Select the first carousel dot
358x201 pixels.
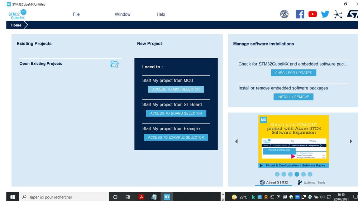coord(277,174)
